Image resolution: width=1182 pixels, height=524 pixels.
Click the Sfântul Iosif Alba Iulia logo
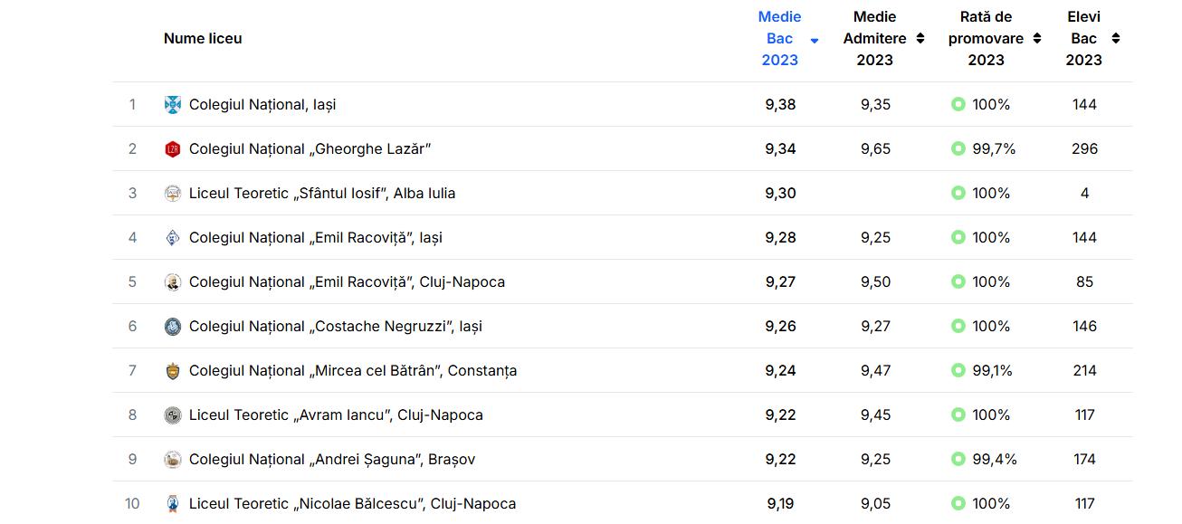[x=173, y=194]
